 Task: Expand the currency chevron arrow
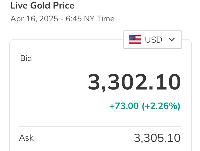[172, 40]
